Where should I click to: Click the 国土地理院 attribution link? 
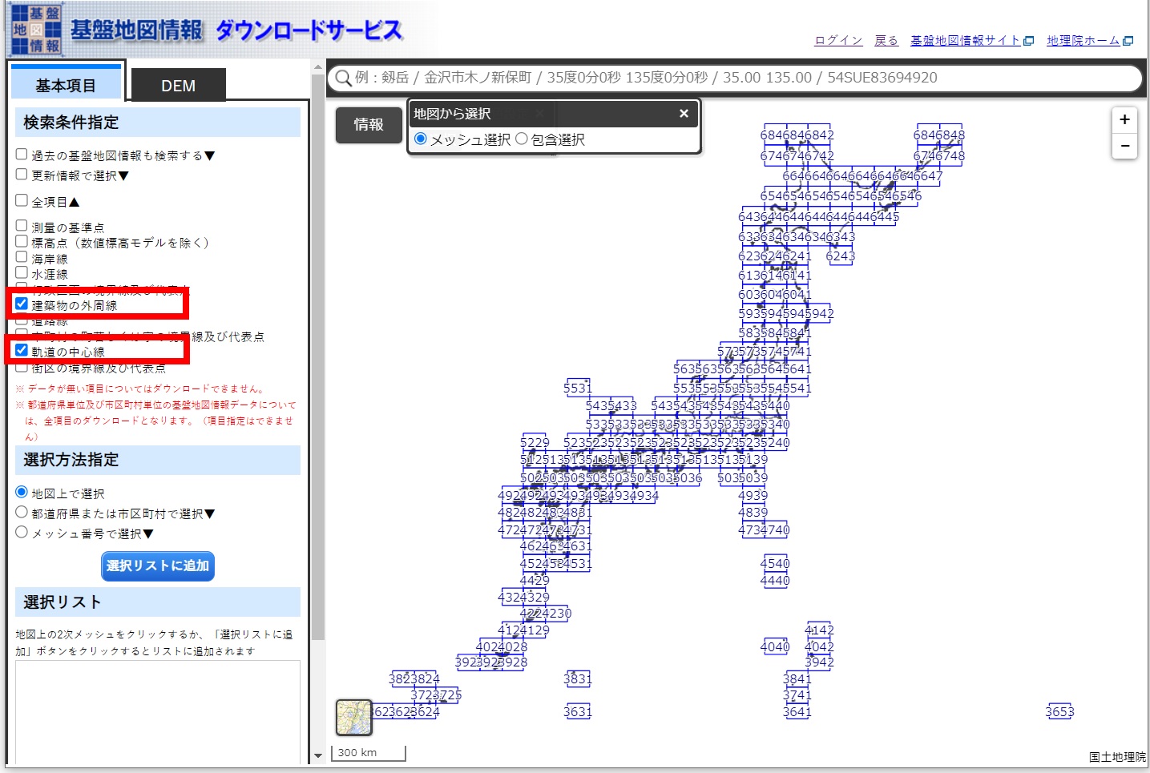1117,757
